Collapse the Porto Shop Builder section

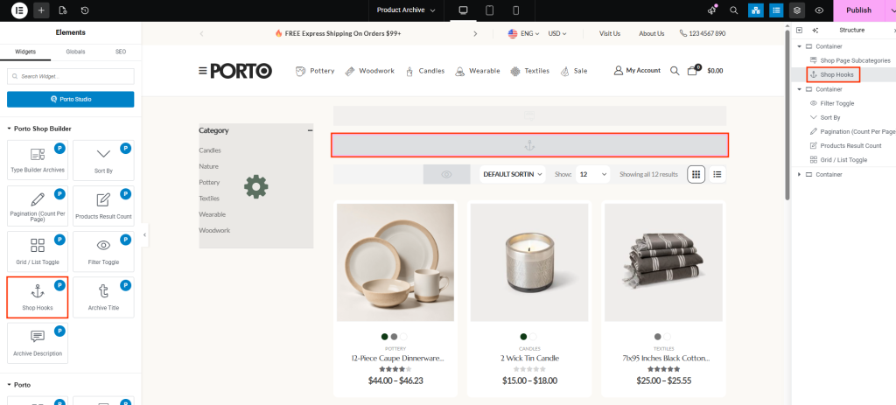point(10,129)
